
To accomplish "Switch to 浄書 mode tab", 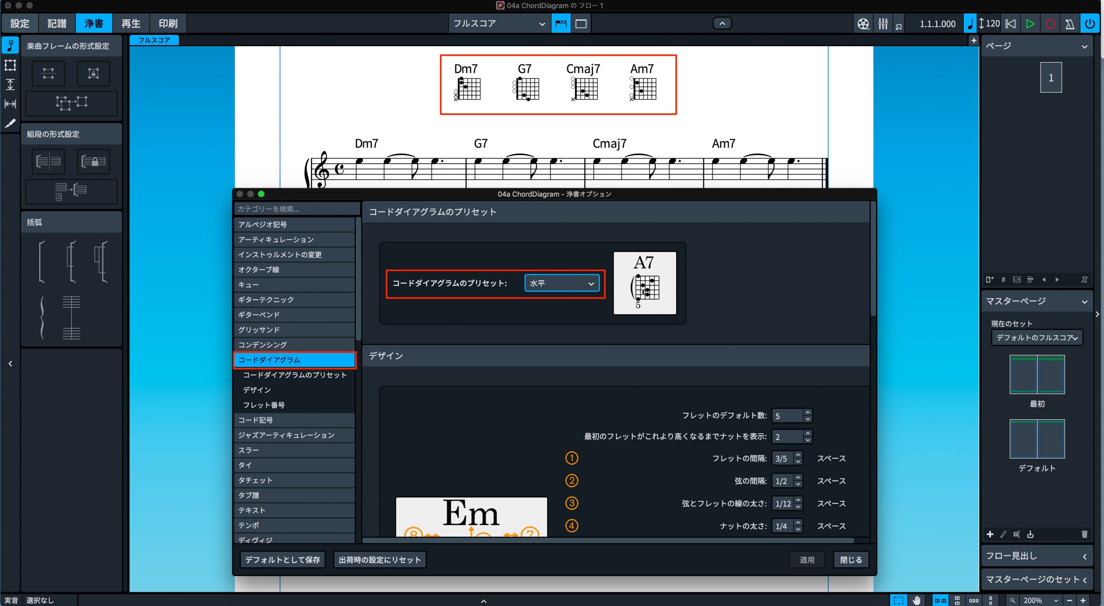I will tap(94, 23).
